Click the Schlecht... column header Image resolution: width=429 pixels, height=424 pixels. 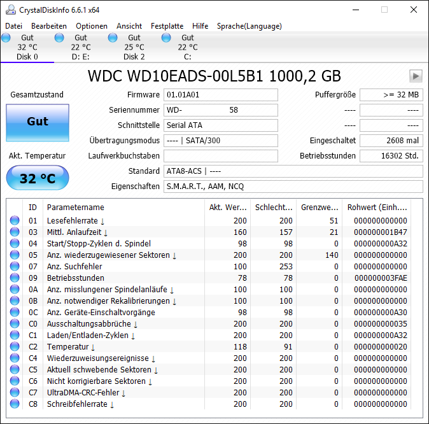click(x=274, y=207)
